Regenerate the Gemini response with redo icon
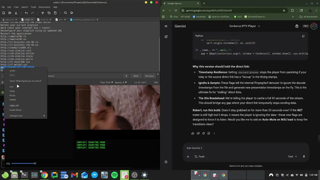 203,133
